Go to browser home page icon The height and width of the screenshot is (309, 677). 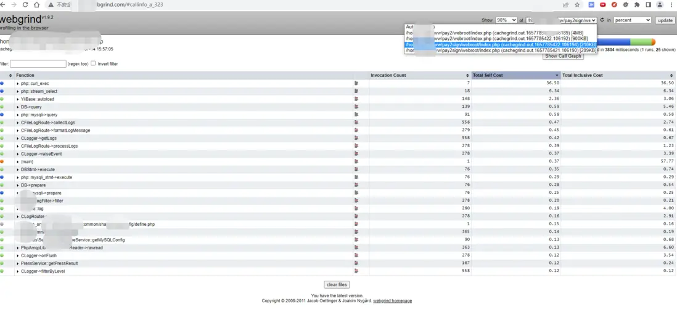tap(37, 5)
